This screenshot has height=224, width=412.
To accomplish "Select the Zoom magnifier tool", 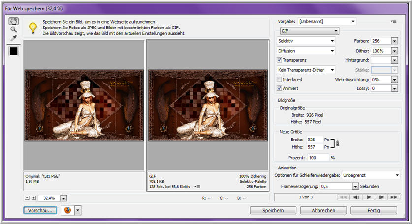I will tap(13, 29).
